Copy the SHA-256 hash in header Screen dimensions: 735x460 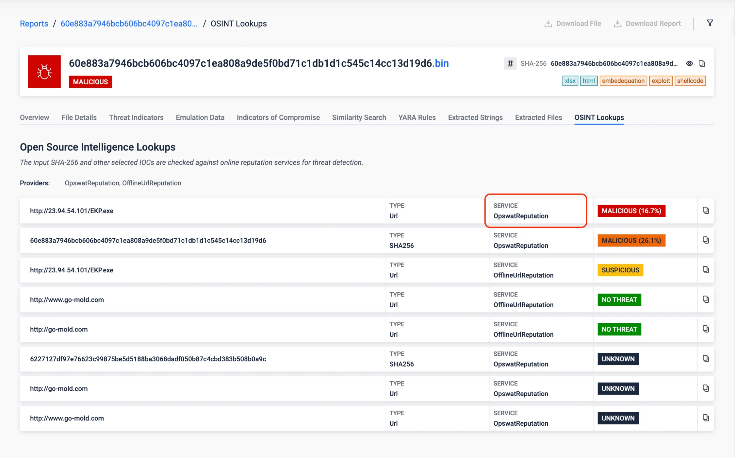[x=702, y=63]
